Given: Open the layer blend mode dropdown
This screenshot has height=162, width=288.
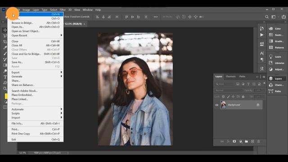Looking at the screenshot, I should 229,90.
